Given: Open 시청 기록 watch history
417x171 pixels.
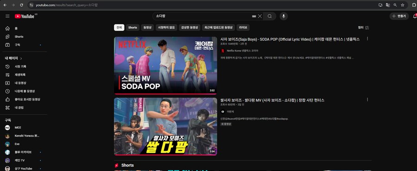Looking at the screenshot, I should point(20,66).
